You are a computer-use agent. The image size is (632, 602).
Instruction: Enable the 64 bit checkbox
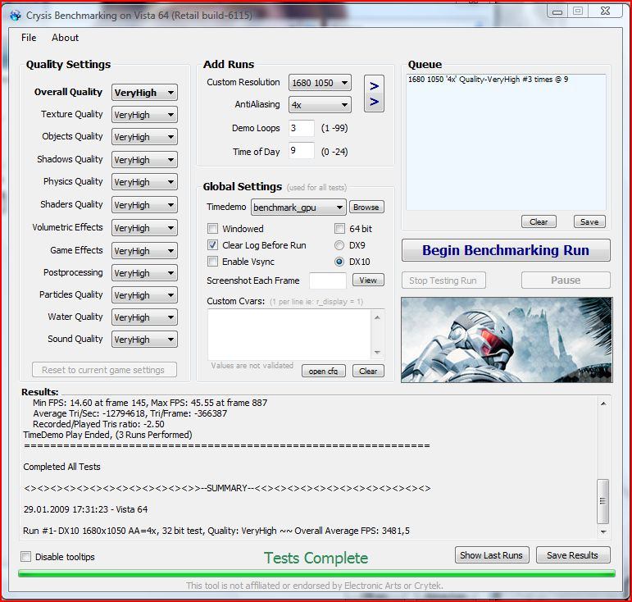340,229
